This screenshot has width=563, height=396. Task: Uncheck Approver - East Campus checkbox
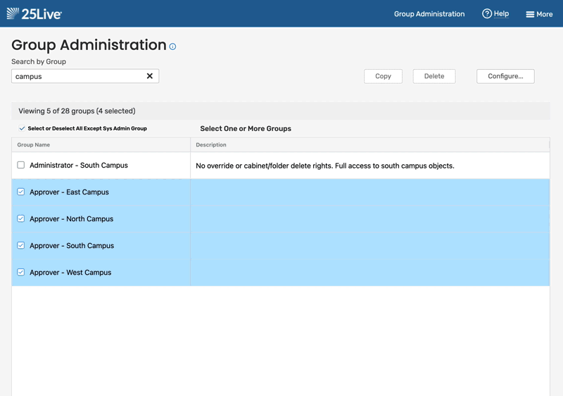coord(21,192)
